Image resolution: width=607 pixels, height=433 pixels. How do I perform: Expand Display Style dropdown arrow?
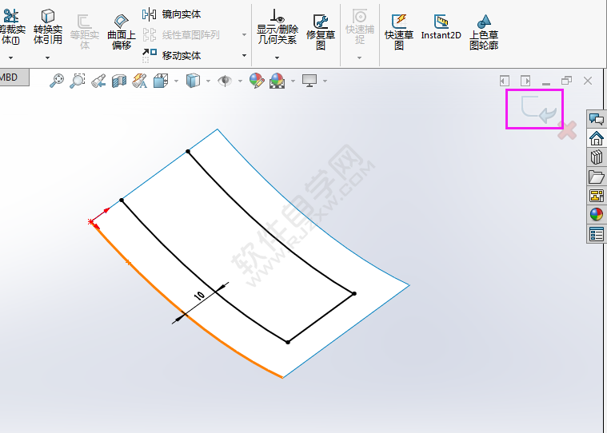[208, 81]
